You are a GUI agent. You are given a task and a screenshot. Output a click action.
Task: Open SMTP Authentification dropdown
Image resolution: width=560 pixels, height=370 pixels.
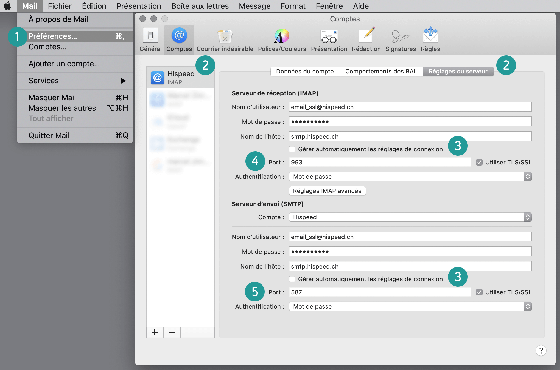(410, 306)
